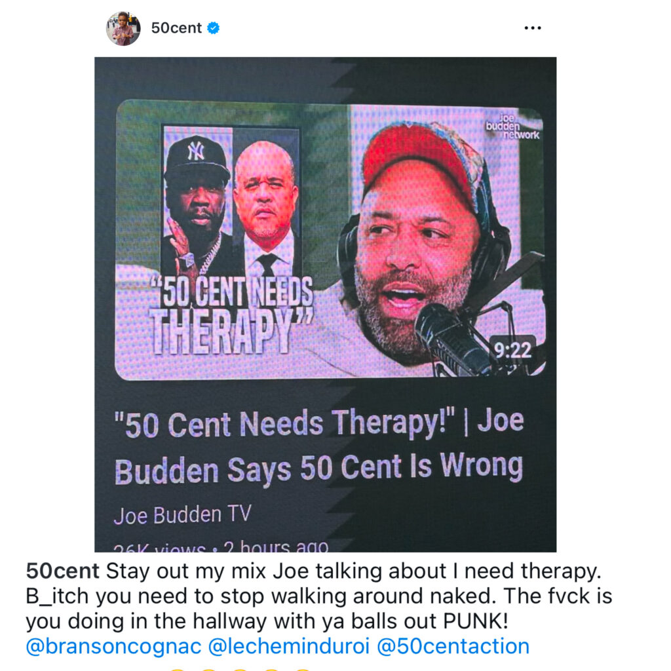Screen dimensions: 671x671
Task: Click the joe budden network watermark
Action: pyautogui.click(x=512, y=126)
